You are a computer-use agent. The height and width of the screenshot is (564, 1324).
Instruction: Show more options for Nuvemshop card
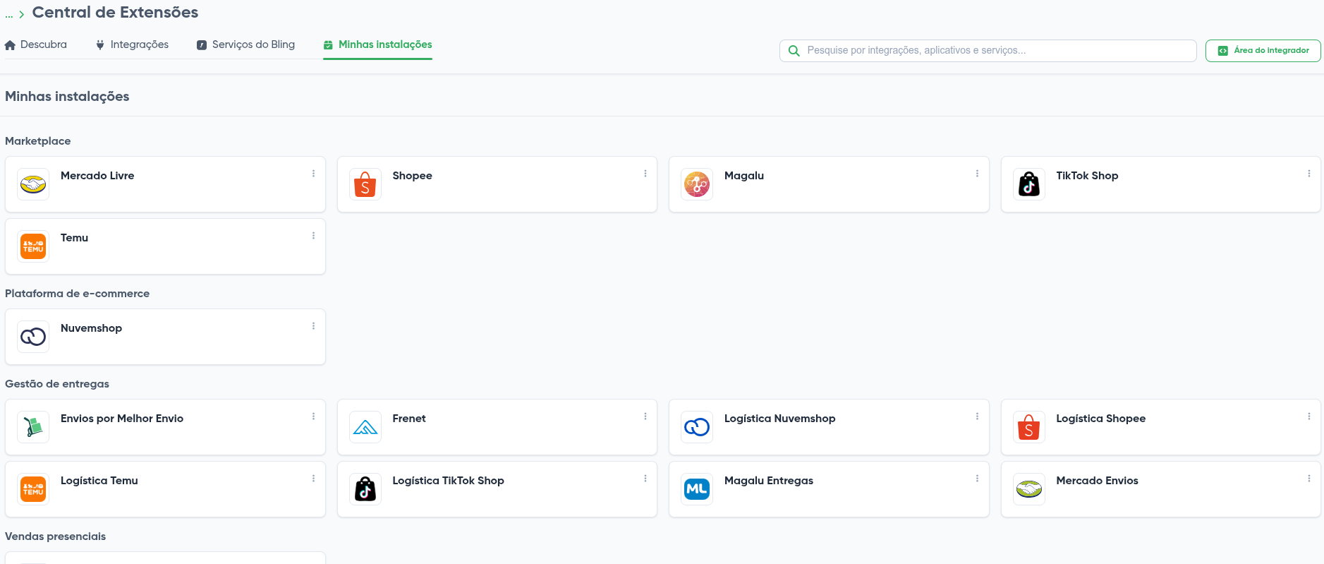click(x=313, y=326)
